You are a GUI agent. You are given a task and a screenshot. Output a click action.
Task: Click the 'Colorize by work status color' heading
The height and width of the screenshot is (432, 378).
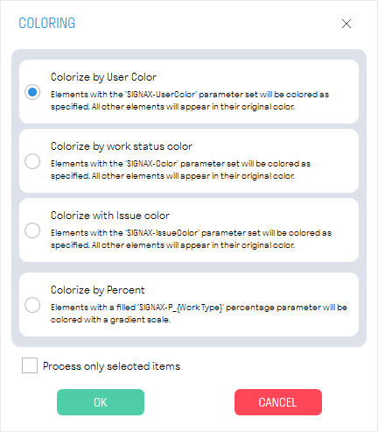[122, 146]
